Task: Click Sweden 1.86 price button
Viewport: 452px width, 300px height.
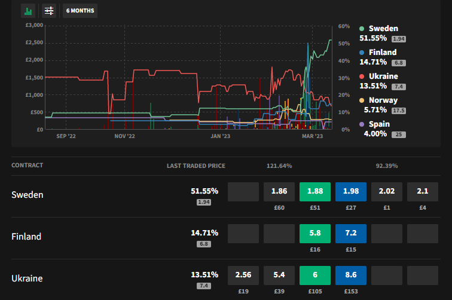Action: click(x=279, y=192)
